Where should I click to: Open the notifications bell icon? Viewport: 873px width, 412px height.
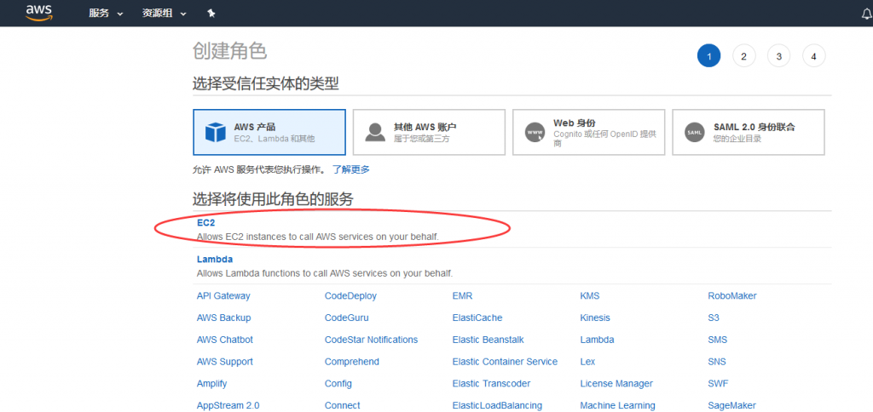coord(866,14)
